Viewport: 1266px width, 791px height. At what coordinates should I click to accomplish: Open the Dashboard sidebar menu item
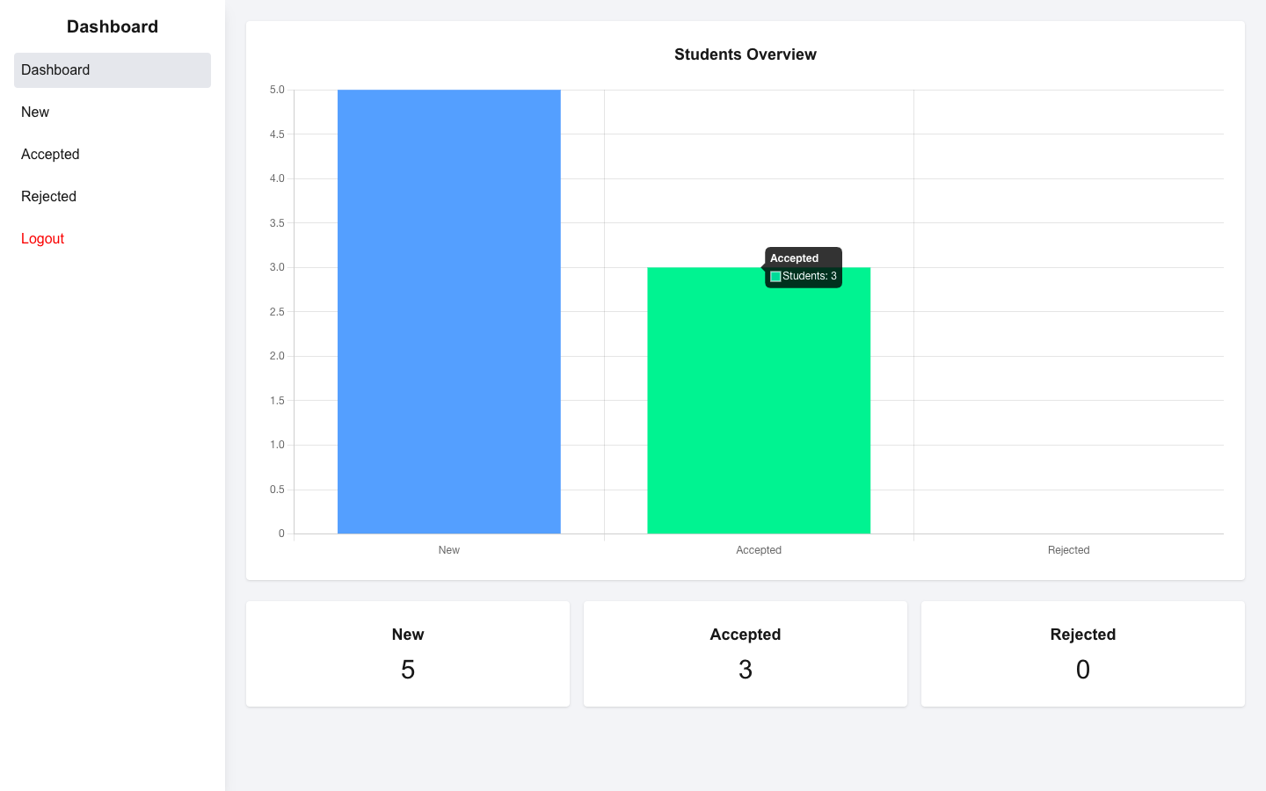pos(113,70)
